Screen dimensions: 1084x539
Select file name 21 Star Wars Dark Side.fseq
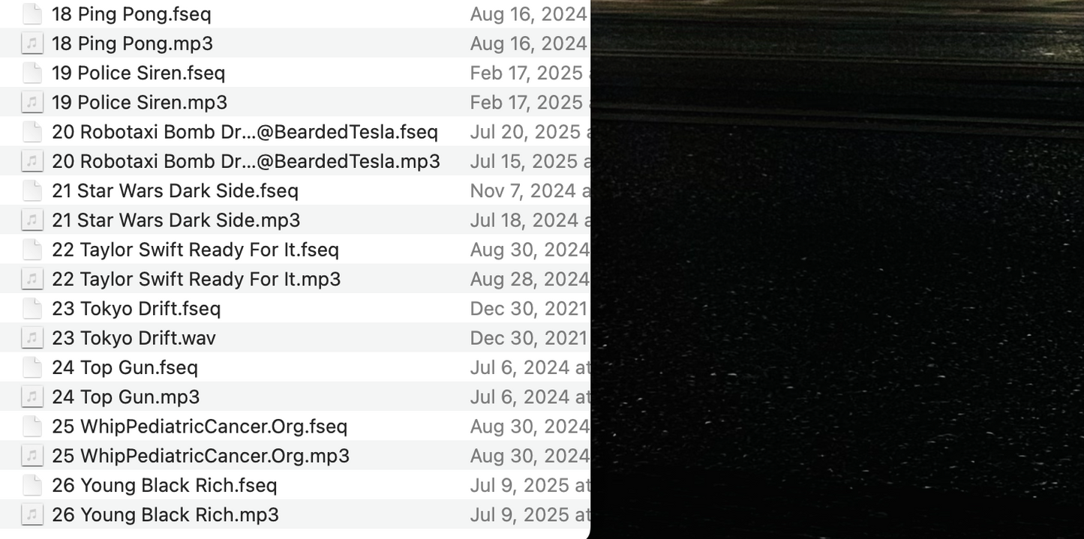[x=175, y=190]
